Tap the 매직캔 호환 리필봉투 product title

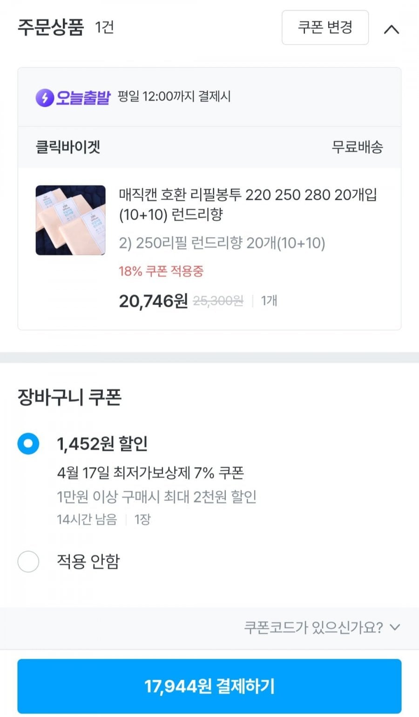(x=248, y=204)
